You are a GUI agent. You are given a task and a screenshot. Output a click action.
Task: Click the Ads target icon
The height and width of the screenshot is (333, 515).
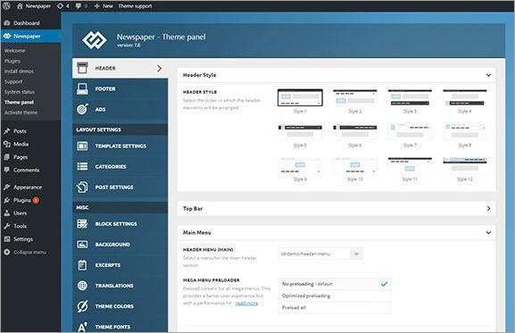click(x=82, y=109)
